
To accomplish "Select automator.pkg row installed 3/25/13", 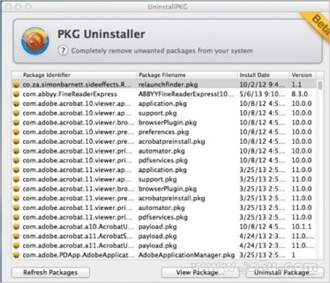I will point(164,208).
